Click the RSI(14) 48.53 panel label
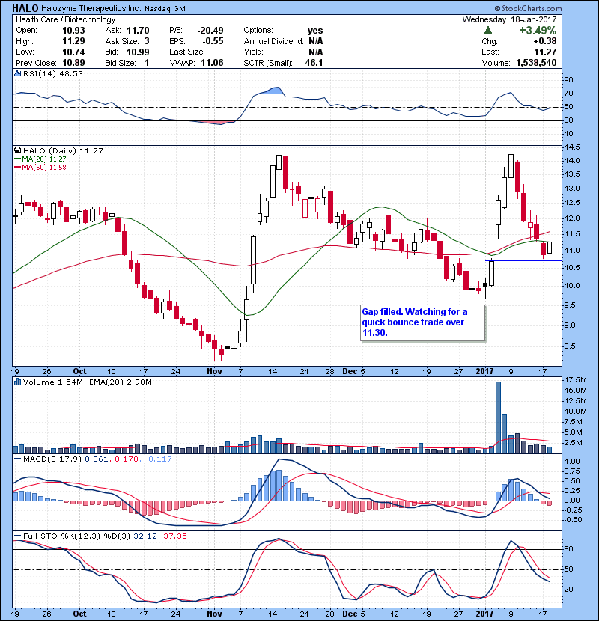This screenshot has width=599, height=621. [52, 73]
